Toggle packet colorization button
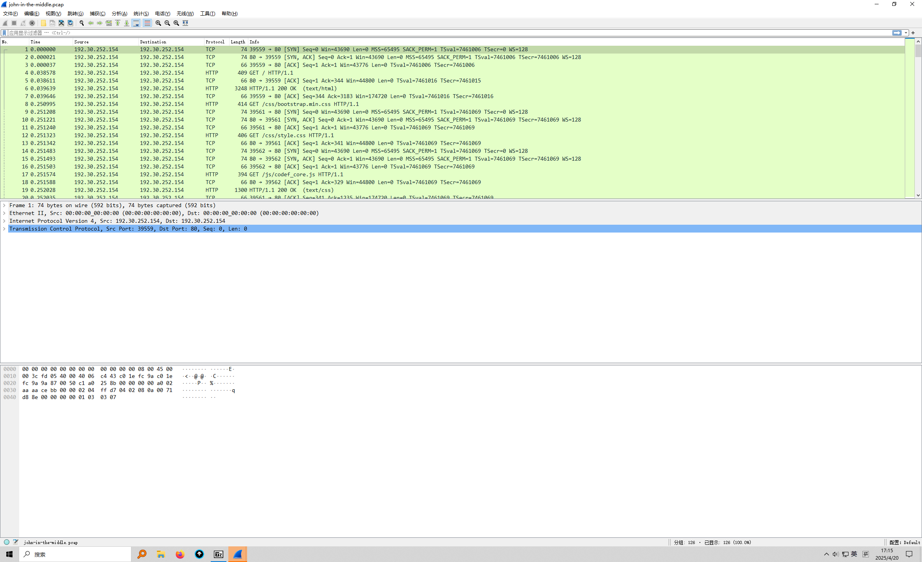This screenshot has height=562, width=922. (x=147, y=23)
